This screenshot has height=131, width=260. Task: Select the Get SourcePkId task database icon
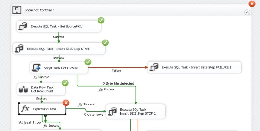tap(23, 27)
